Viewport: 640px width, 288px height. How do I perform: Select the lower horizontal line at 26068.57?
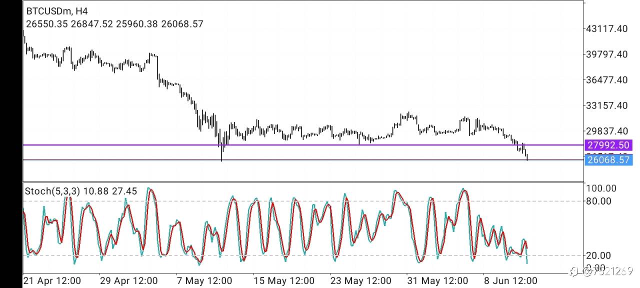[303, 159]
